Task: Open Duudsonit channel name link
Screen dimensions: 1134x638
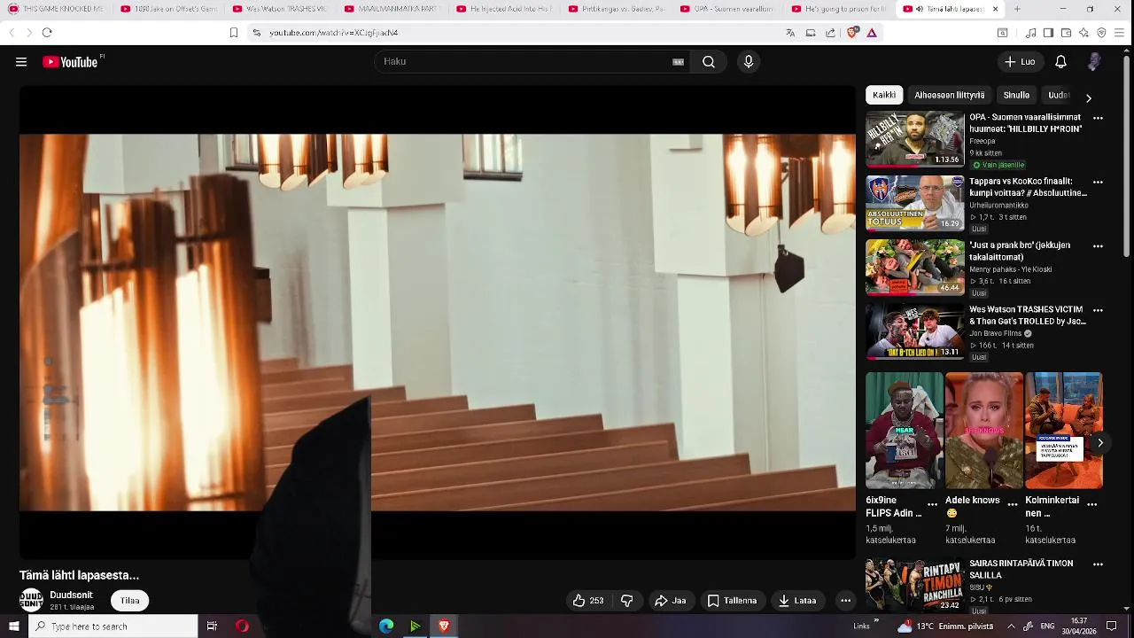Action: click(71, 595)
